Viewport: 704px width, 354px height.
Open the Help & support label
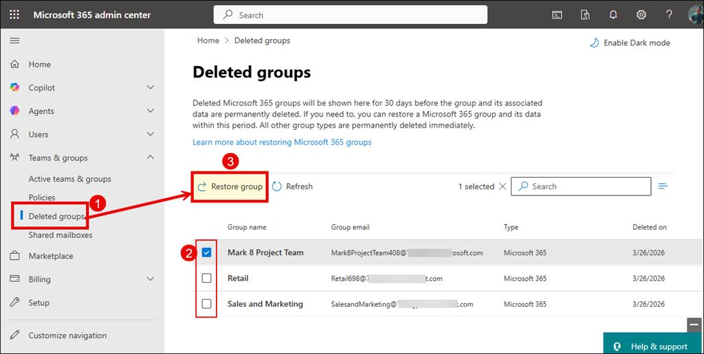pyautogui.click(x=659, y=346)
